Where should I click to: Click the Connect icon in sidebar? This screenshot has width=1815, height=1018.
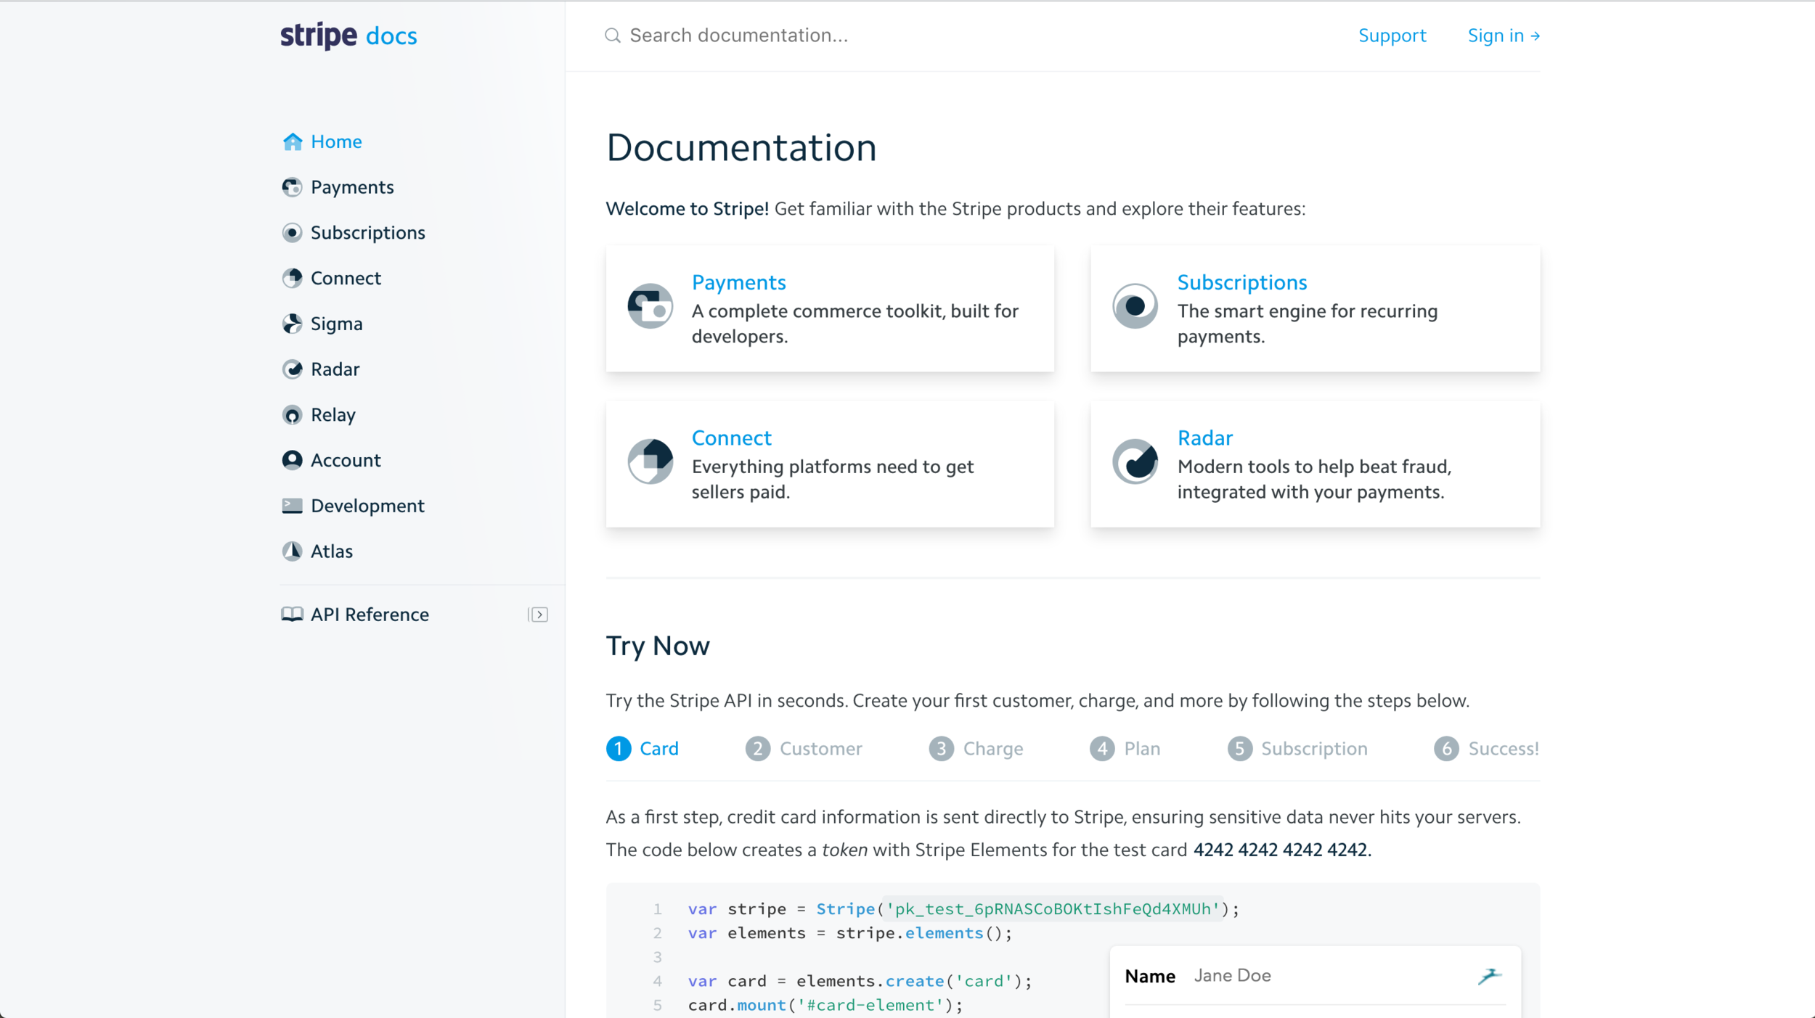tap(292, 278)
